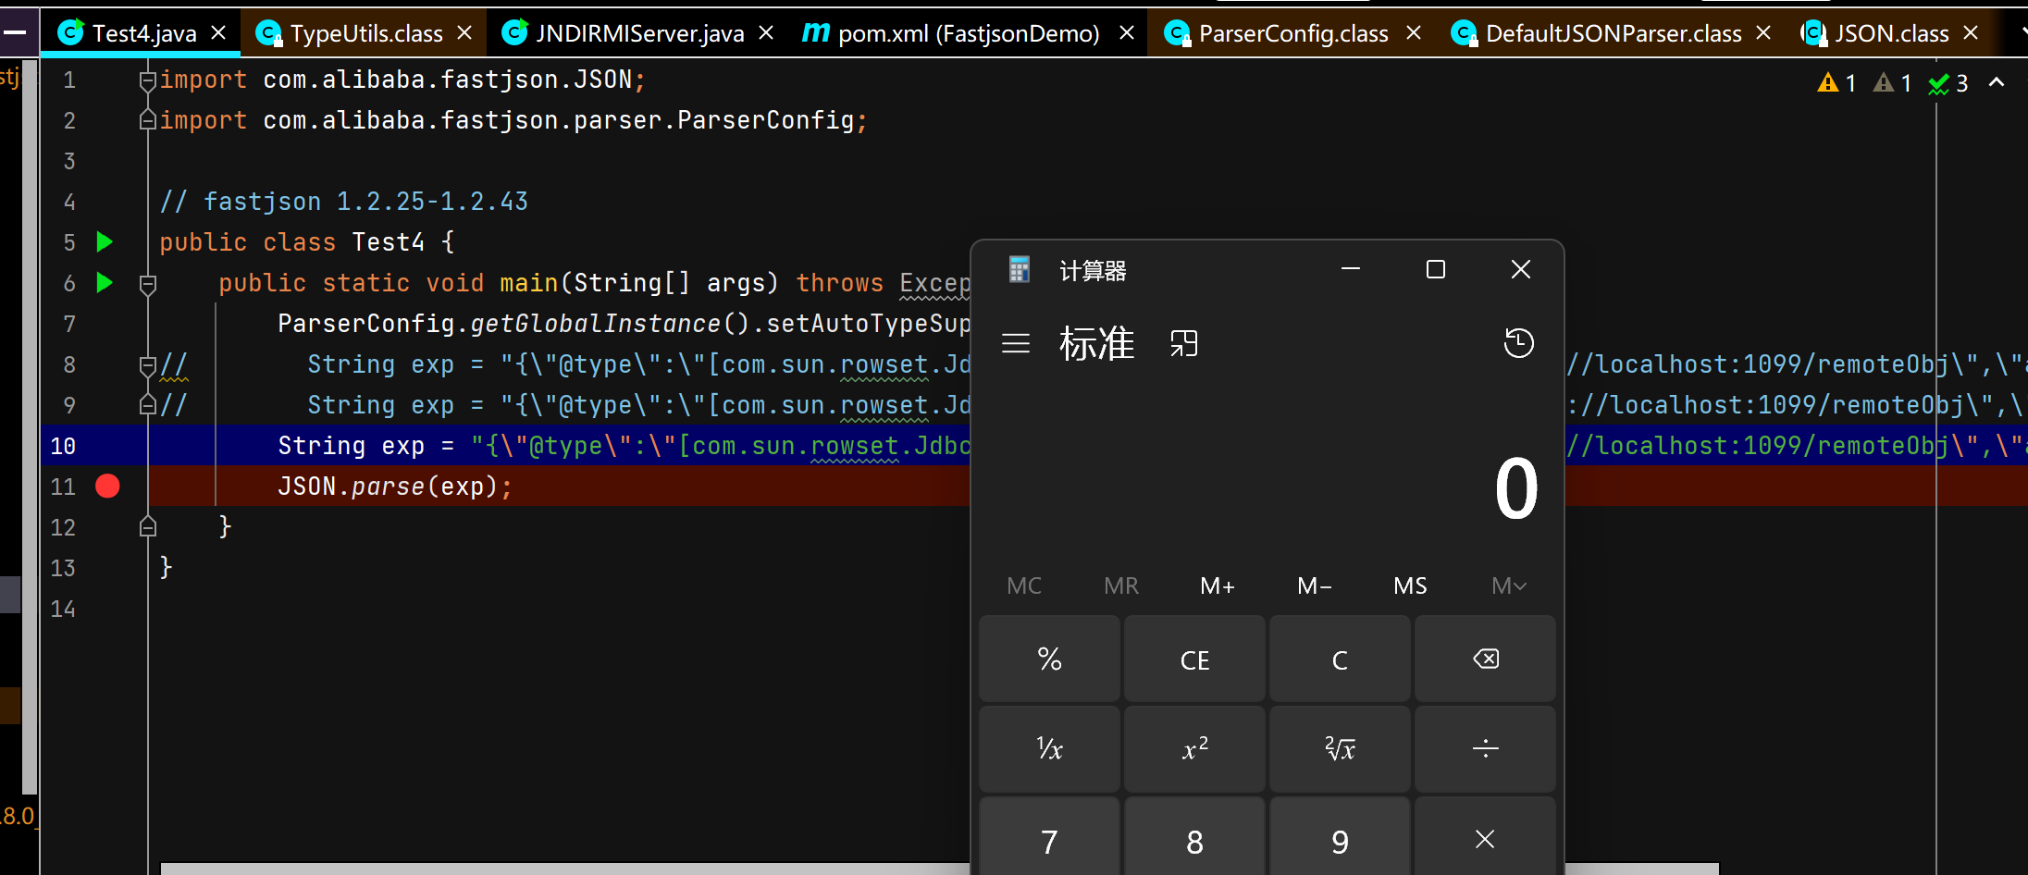Screen dimensions: 2028x875
Task: Click the 7 key in Calculator
Action: coord(1049,837)
